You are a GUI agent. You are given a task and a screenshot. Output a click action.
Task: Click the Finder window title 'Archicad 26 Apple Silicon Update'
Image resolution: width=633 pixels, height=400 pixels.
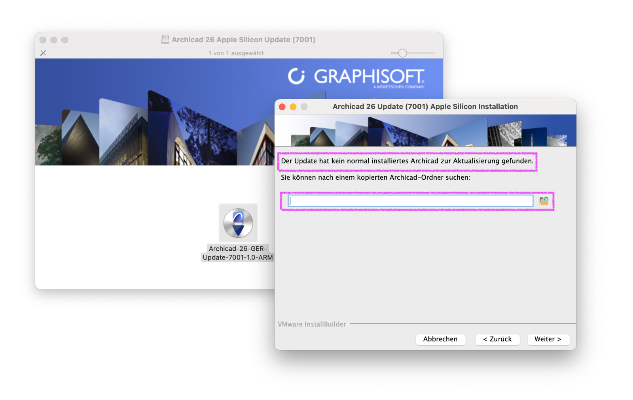[243, 39]
